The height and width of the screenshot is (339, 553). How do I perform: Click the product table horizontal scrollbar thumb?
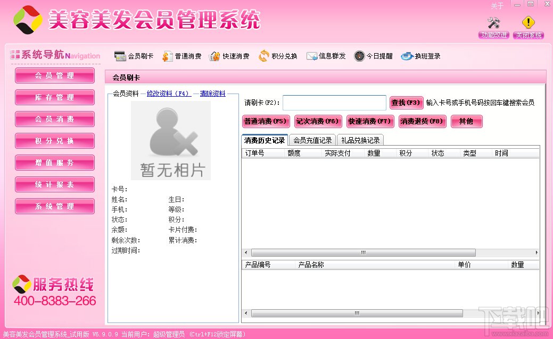pos(357,313)
